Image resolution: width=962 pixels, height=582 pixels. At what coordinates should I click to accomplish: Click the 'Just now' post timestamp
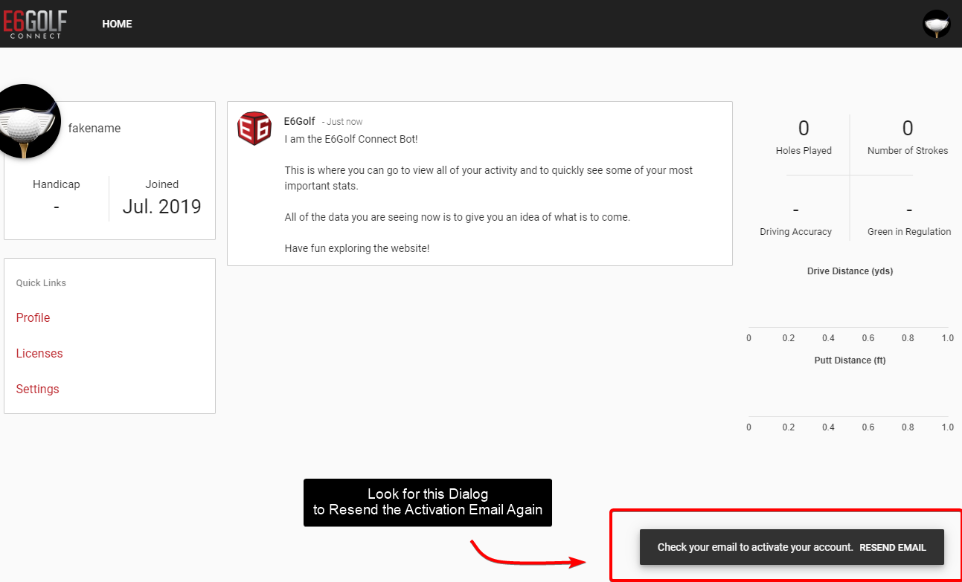[345, 122]
